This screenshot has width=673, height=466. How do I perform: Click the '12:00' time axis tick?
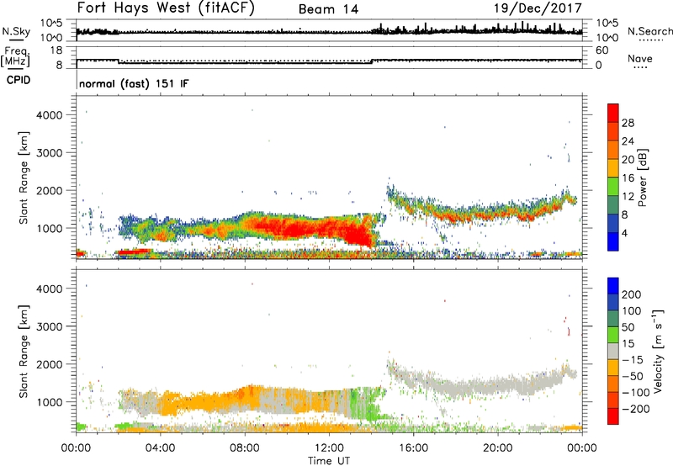329,448
